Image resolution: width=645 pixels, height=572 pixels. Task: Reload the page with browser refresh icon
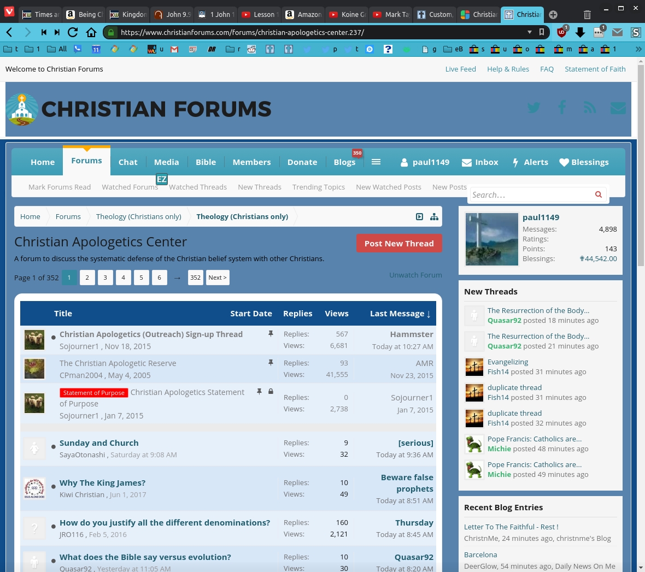coord(72,32)
